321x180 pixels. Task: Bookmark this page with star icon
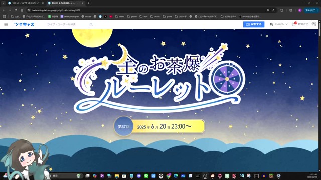[x=273, y=10]
